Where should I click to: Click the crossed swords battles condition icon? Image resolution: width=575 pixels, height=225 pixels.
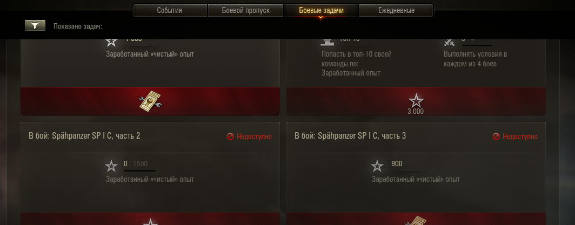449,42
